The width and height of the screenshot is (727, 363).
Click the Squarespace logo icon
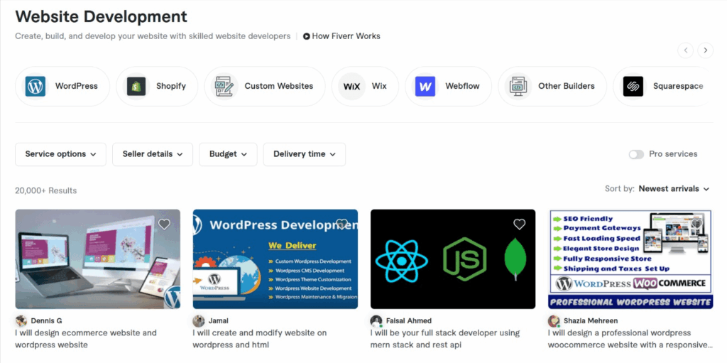point(633,87)
